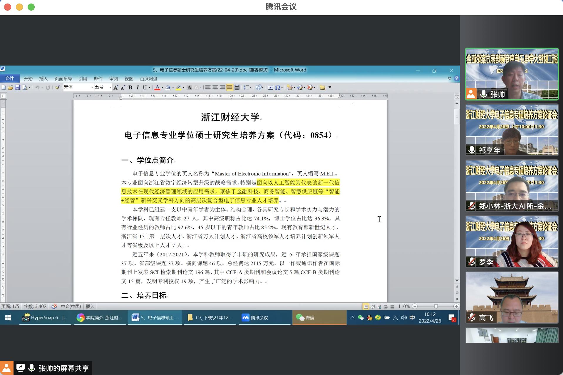This screenshot has height=375, width=563.
Task: Expand the font color dropdown arrow
Action: [162, 87]
